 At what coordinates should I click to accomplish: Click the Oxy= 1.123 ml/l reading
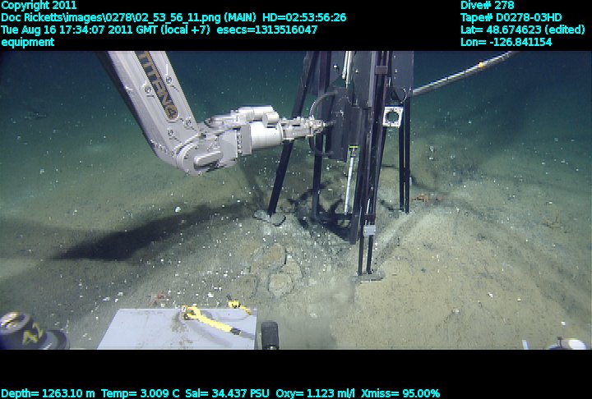point(337,393)
